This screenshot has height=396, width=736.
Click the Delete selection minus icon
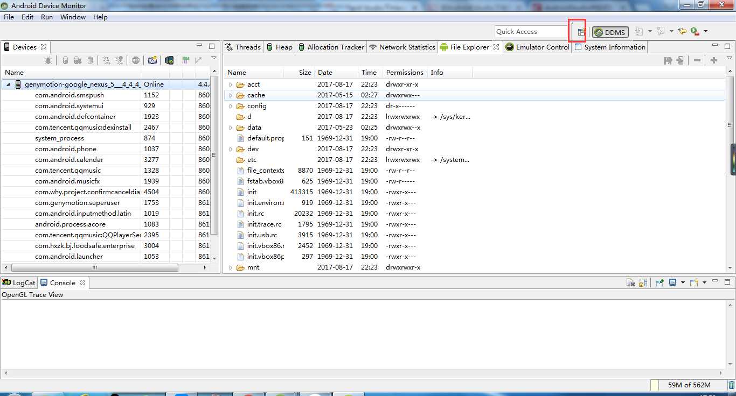(x=697, y=60)
